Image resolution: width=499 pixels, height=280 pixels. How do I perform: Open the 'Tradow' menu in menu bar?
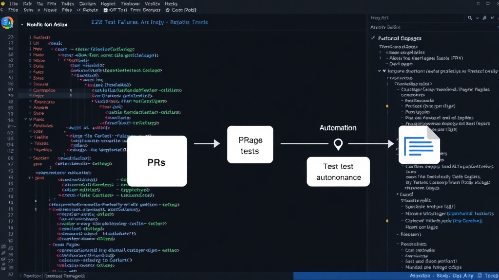coord(130,4)
